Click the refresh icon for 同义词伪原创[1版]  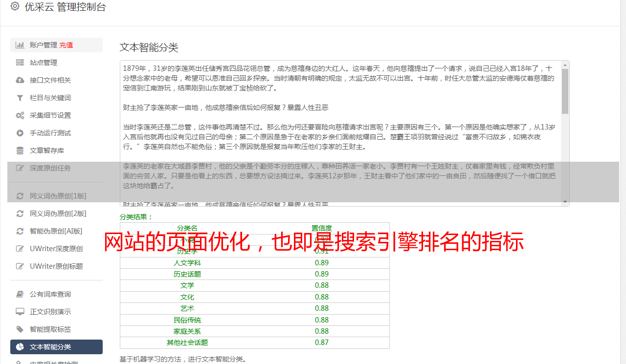click(20, 196)
